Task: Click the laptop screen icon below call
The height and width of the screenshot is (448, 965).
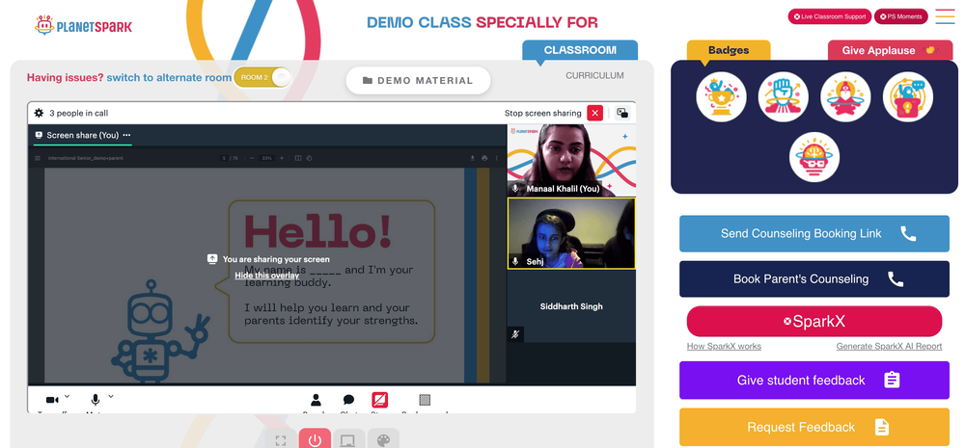Action: click(348, 440)
